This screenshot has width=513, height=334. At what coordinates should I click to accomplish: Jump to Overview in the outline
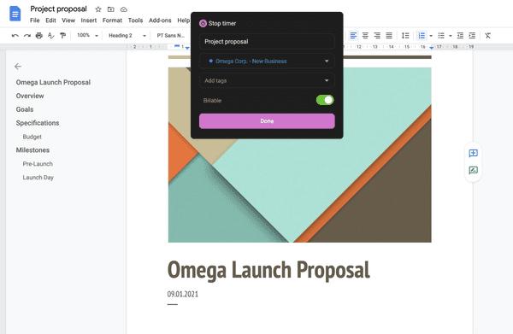pos(30,96)
